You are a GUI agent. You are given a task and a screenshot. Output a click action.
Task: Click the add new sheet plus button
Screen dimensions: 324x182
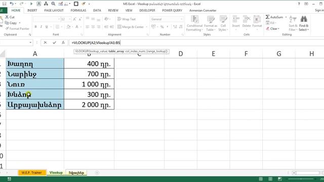coord(97,172)
